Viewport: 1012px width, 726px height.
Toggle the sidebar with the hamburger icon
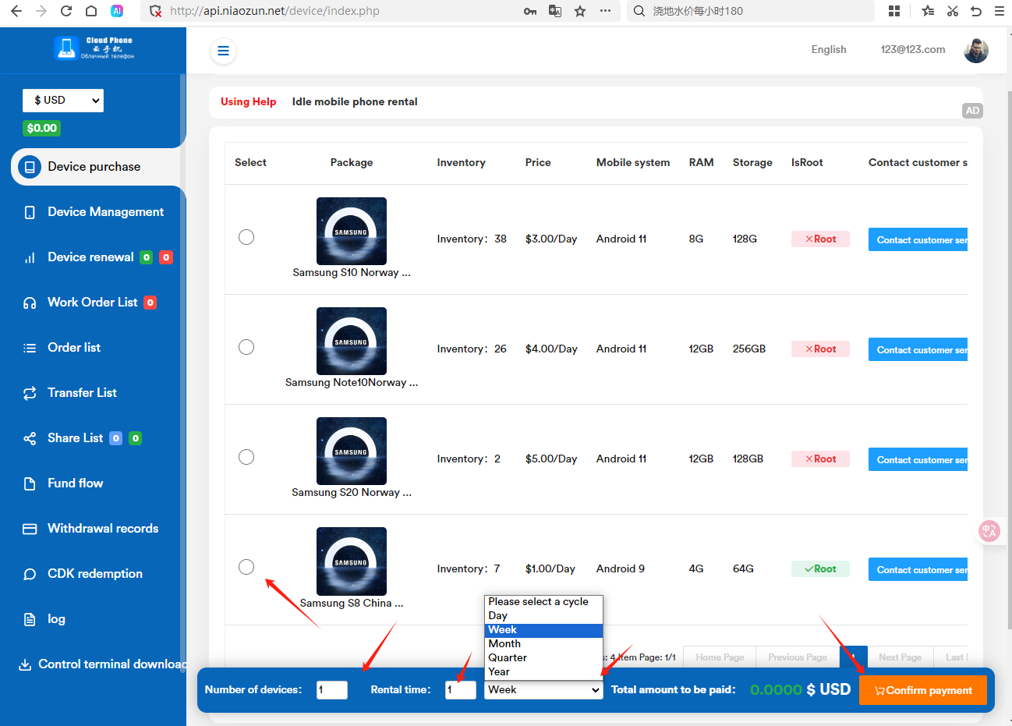point(223,51)
